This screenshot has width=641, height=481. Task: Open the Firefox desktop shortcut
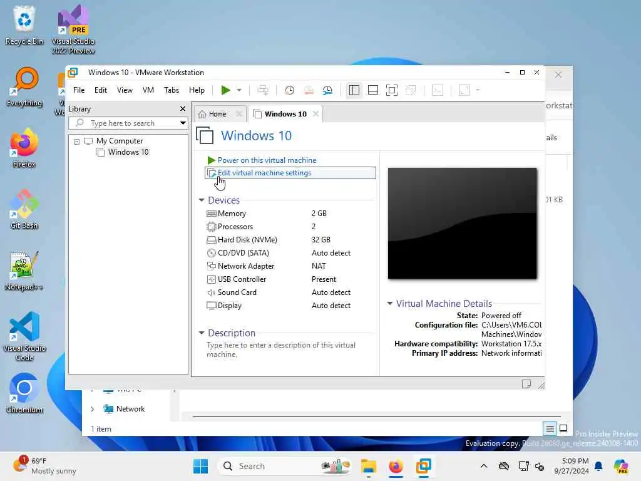pyautogui.click(x=24, y=148)
